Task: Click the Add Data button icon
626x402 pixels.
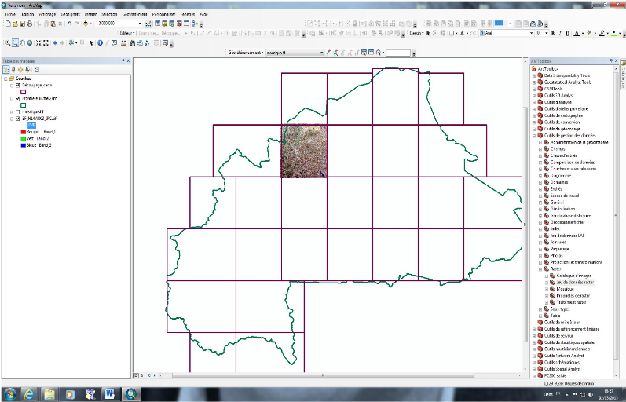Action: coord(86,24)
